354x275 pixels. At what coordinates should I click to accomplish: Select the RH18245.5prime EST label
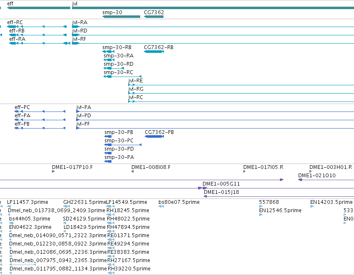[128, 211]
